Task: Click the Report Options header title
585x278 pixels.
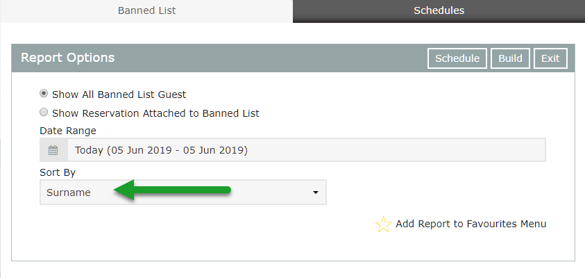Action: click(67, 58)
